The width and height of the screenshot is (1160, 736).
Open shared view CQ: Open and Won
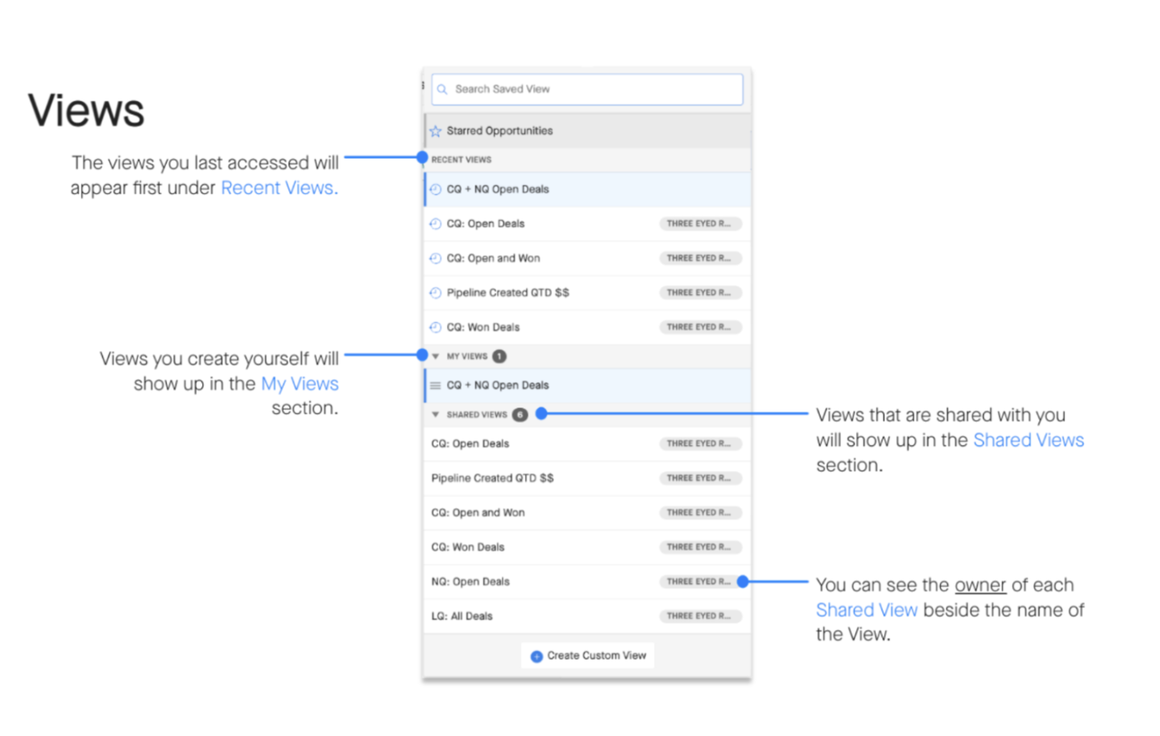click(x=587, y=513)
